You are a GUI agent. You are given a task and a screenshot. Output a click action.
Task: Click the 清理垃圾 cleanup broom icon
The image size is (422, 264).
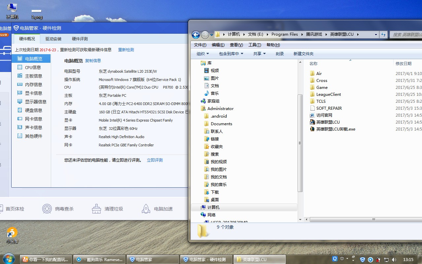[x=97, y=209]
